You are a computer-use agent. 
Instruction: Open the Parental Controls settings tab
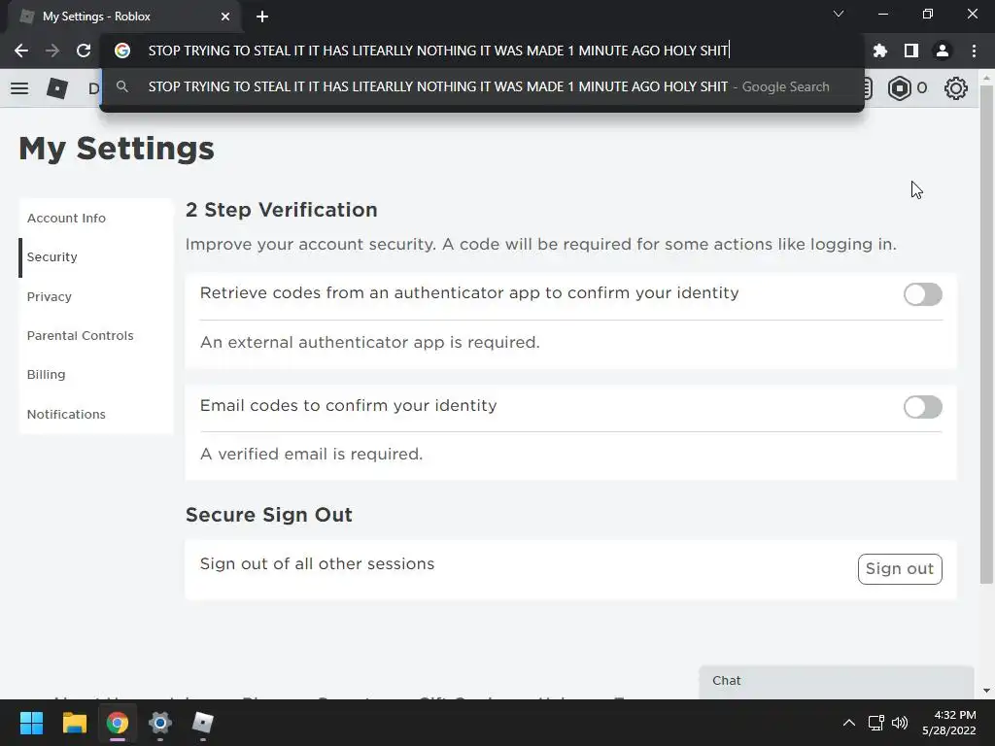pyautogui.click(x=80, y=335)
